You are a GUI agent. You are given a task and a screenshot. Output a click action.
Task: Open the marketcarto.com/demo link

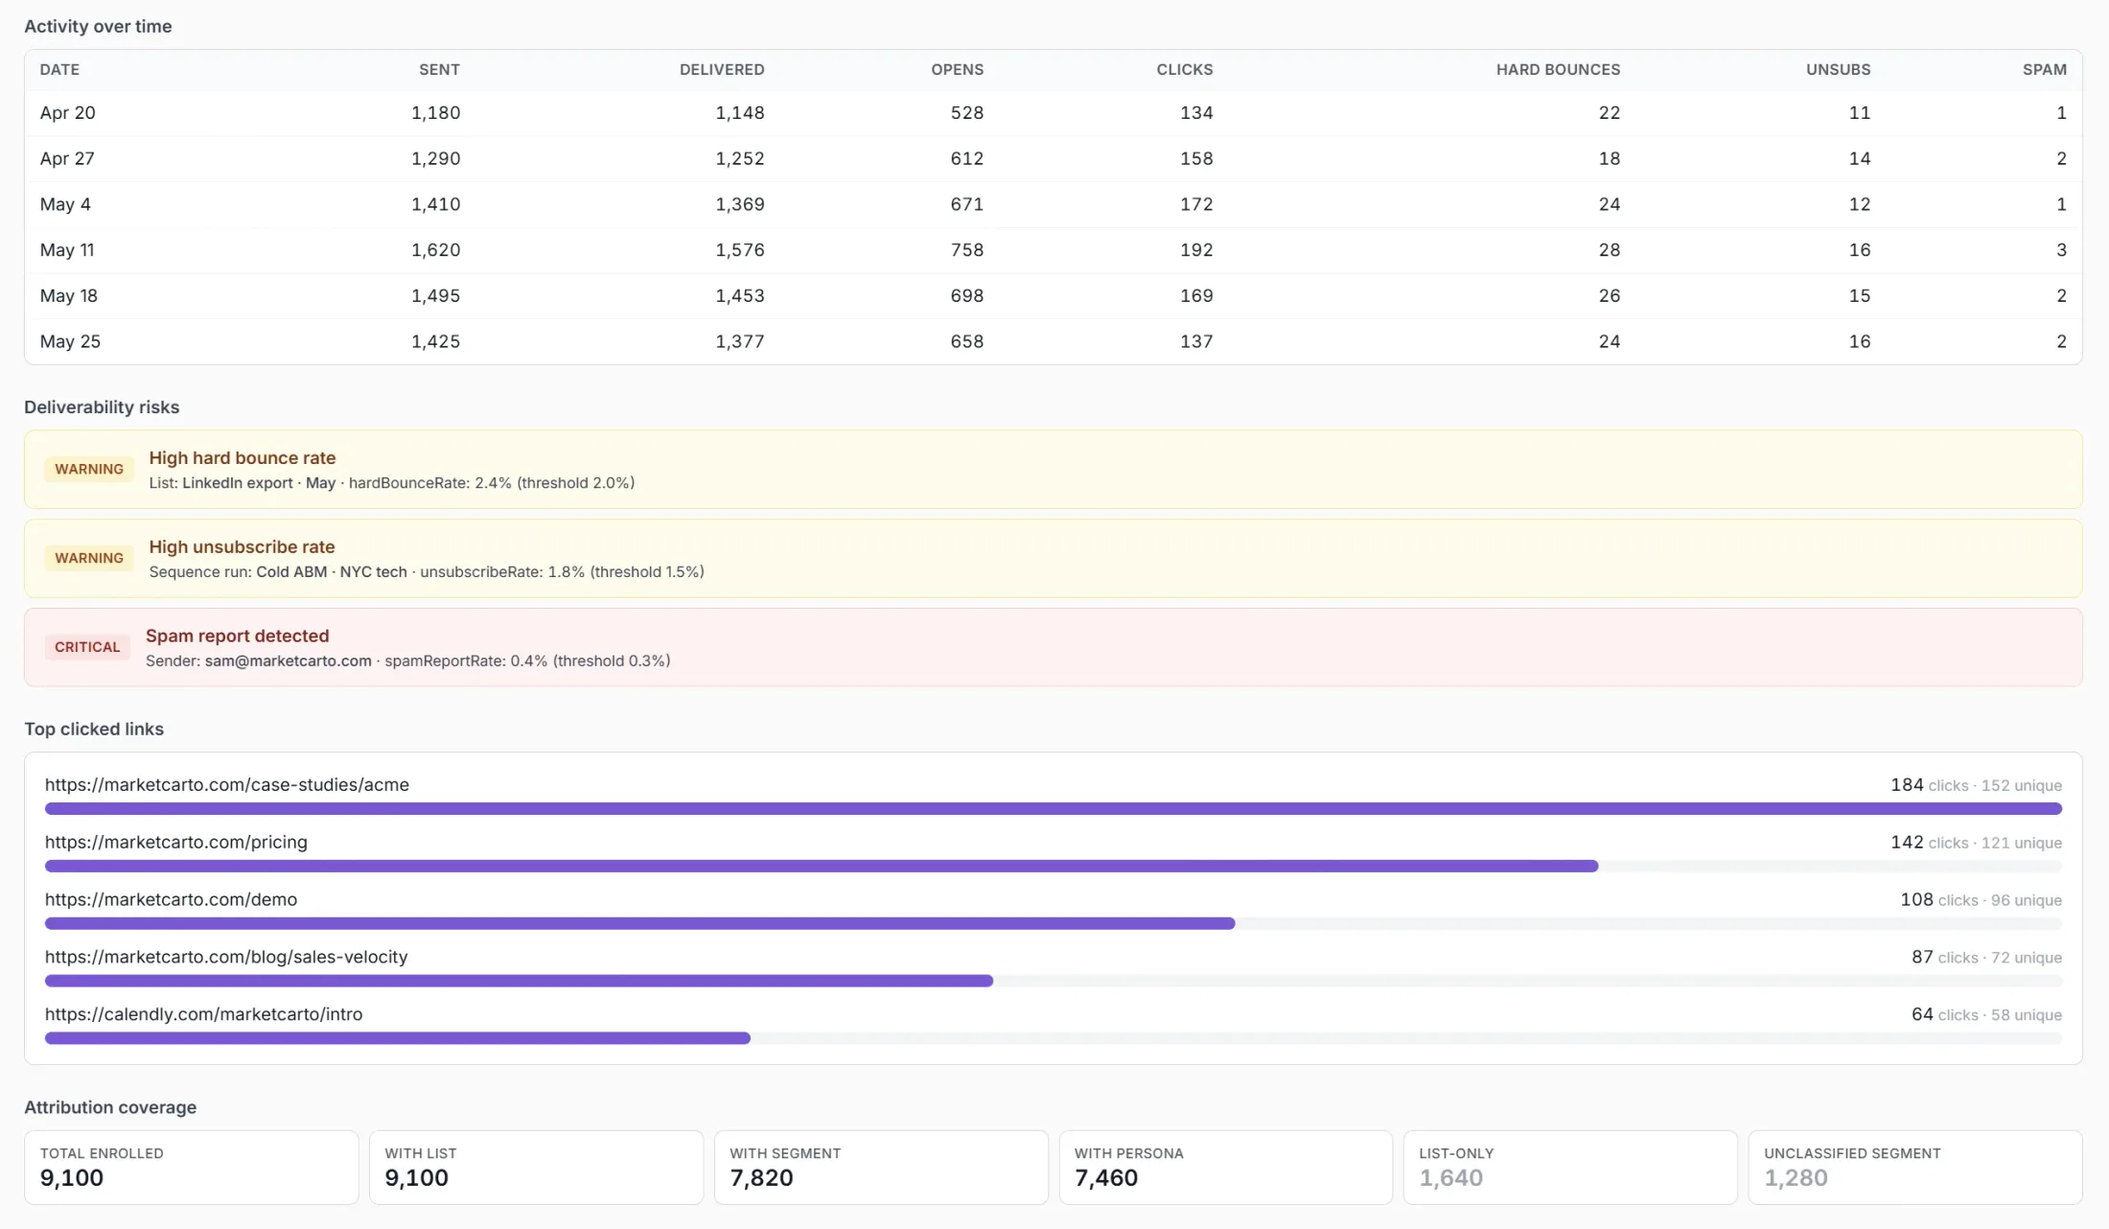[x=171, y=900]
